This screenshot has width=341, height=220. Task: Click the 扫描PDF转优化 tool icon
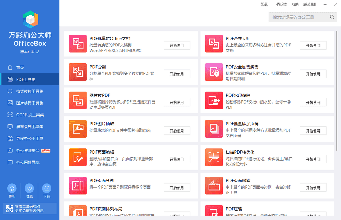[214, 157]
